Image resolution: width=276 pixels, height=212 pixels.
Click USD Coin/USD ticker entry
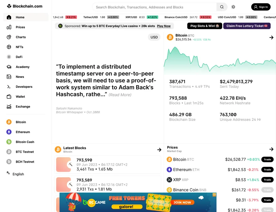pos(237,17)
